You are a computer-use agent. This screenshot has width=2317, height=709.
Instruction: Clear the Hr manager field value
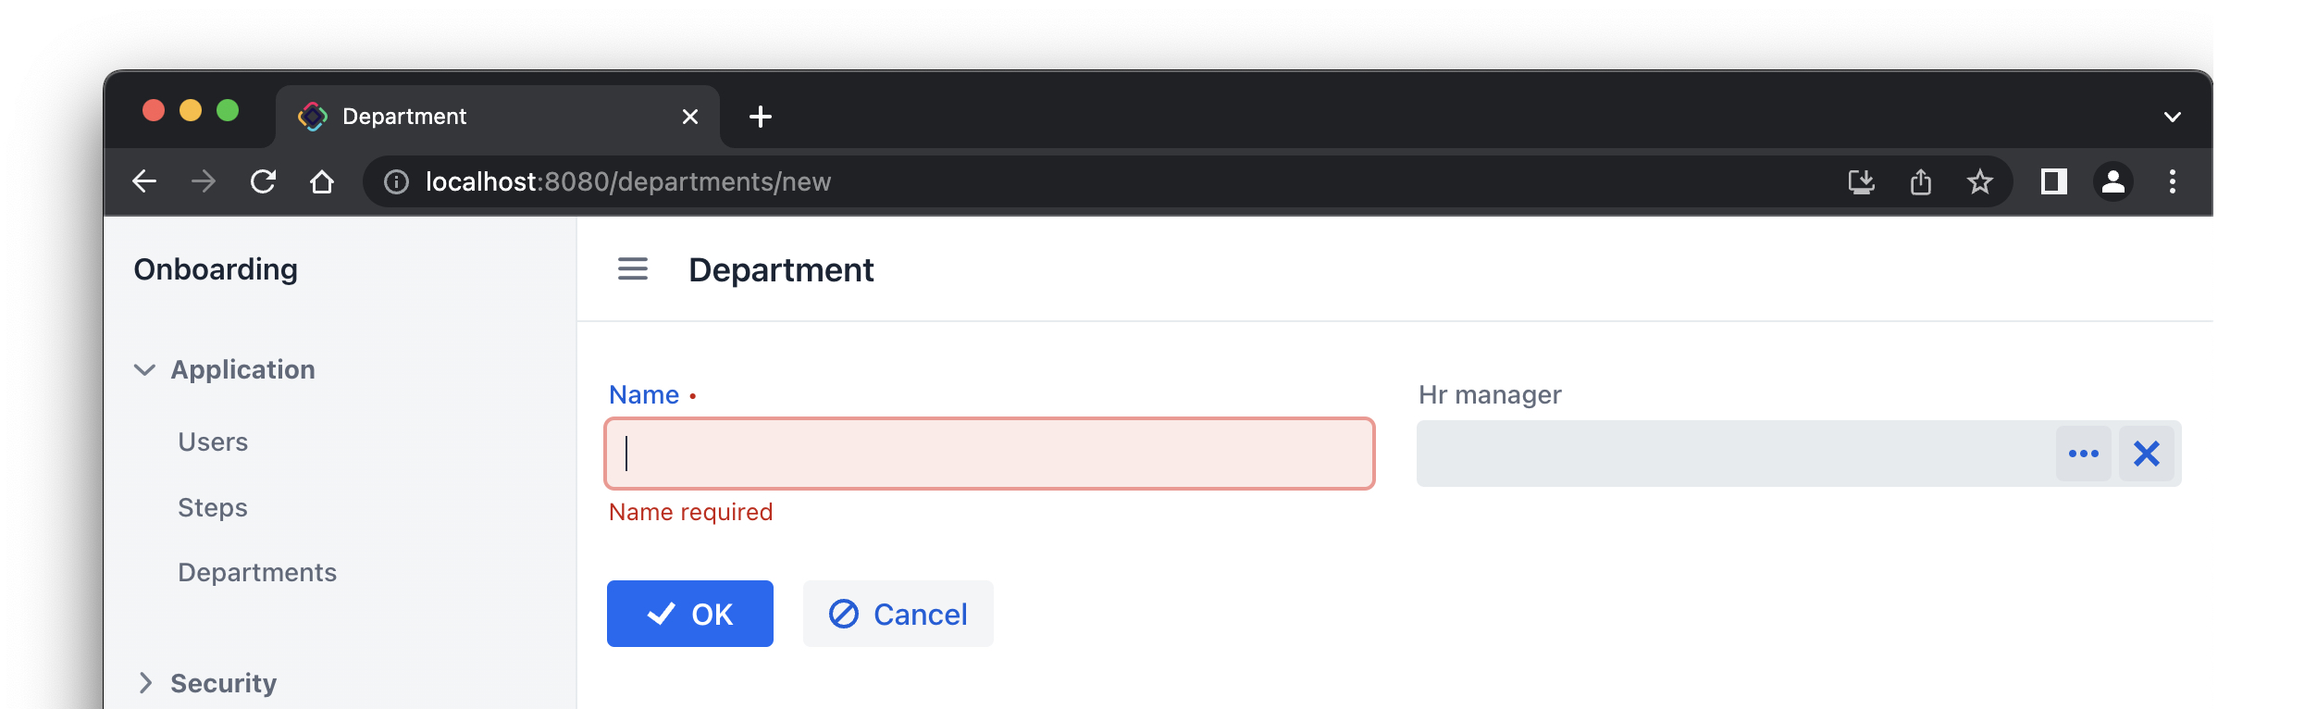2147,454
